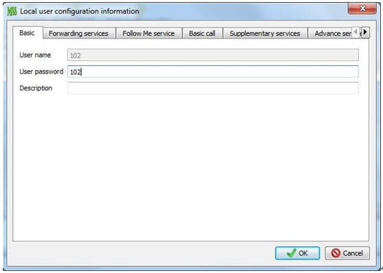The width and height of the screenshot is (383, 273).
Task: Click the User password label
Action: pyautogui.click(x=41, y=71)
